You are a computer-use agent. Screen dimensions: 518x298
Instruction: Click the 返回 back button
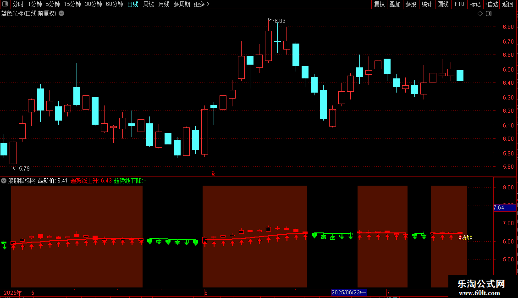click(x=508, y=4)
